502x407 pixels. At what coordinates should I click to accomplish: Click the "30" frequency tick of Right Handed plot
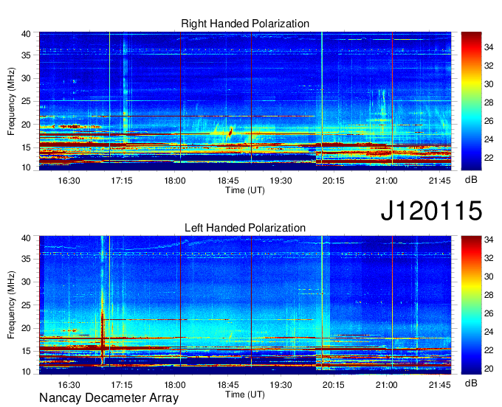[x=26, y=79]
